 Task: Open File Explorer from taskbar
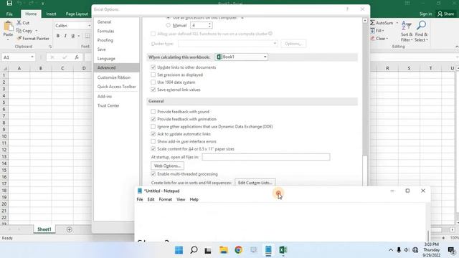[224, 250]
